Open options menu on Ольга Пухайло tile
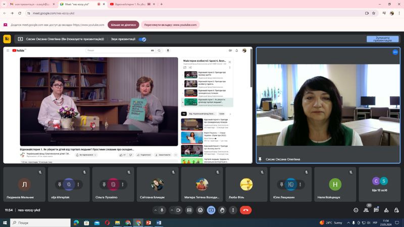The image size is (404, 227). click(123, 185)
